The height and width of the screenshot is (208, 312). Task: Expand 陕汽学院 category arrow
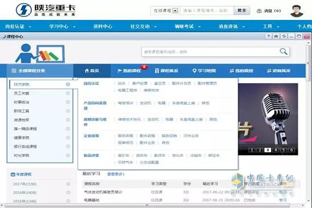tap(68, 84)
